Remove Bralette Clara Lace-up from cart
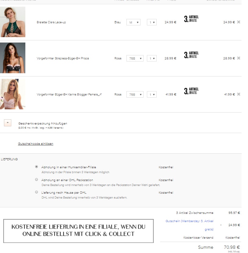The image size is (248, 253). [x=239, y=22]
